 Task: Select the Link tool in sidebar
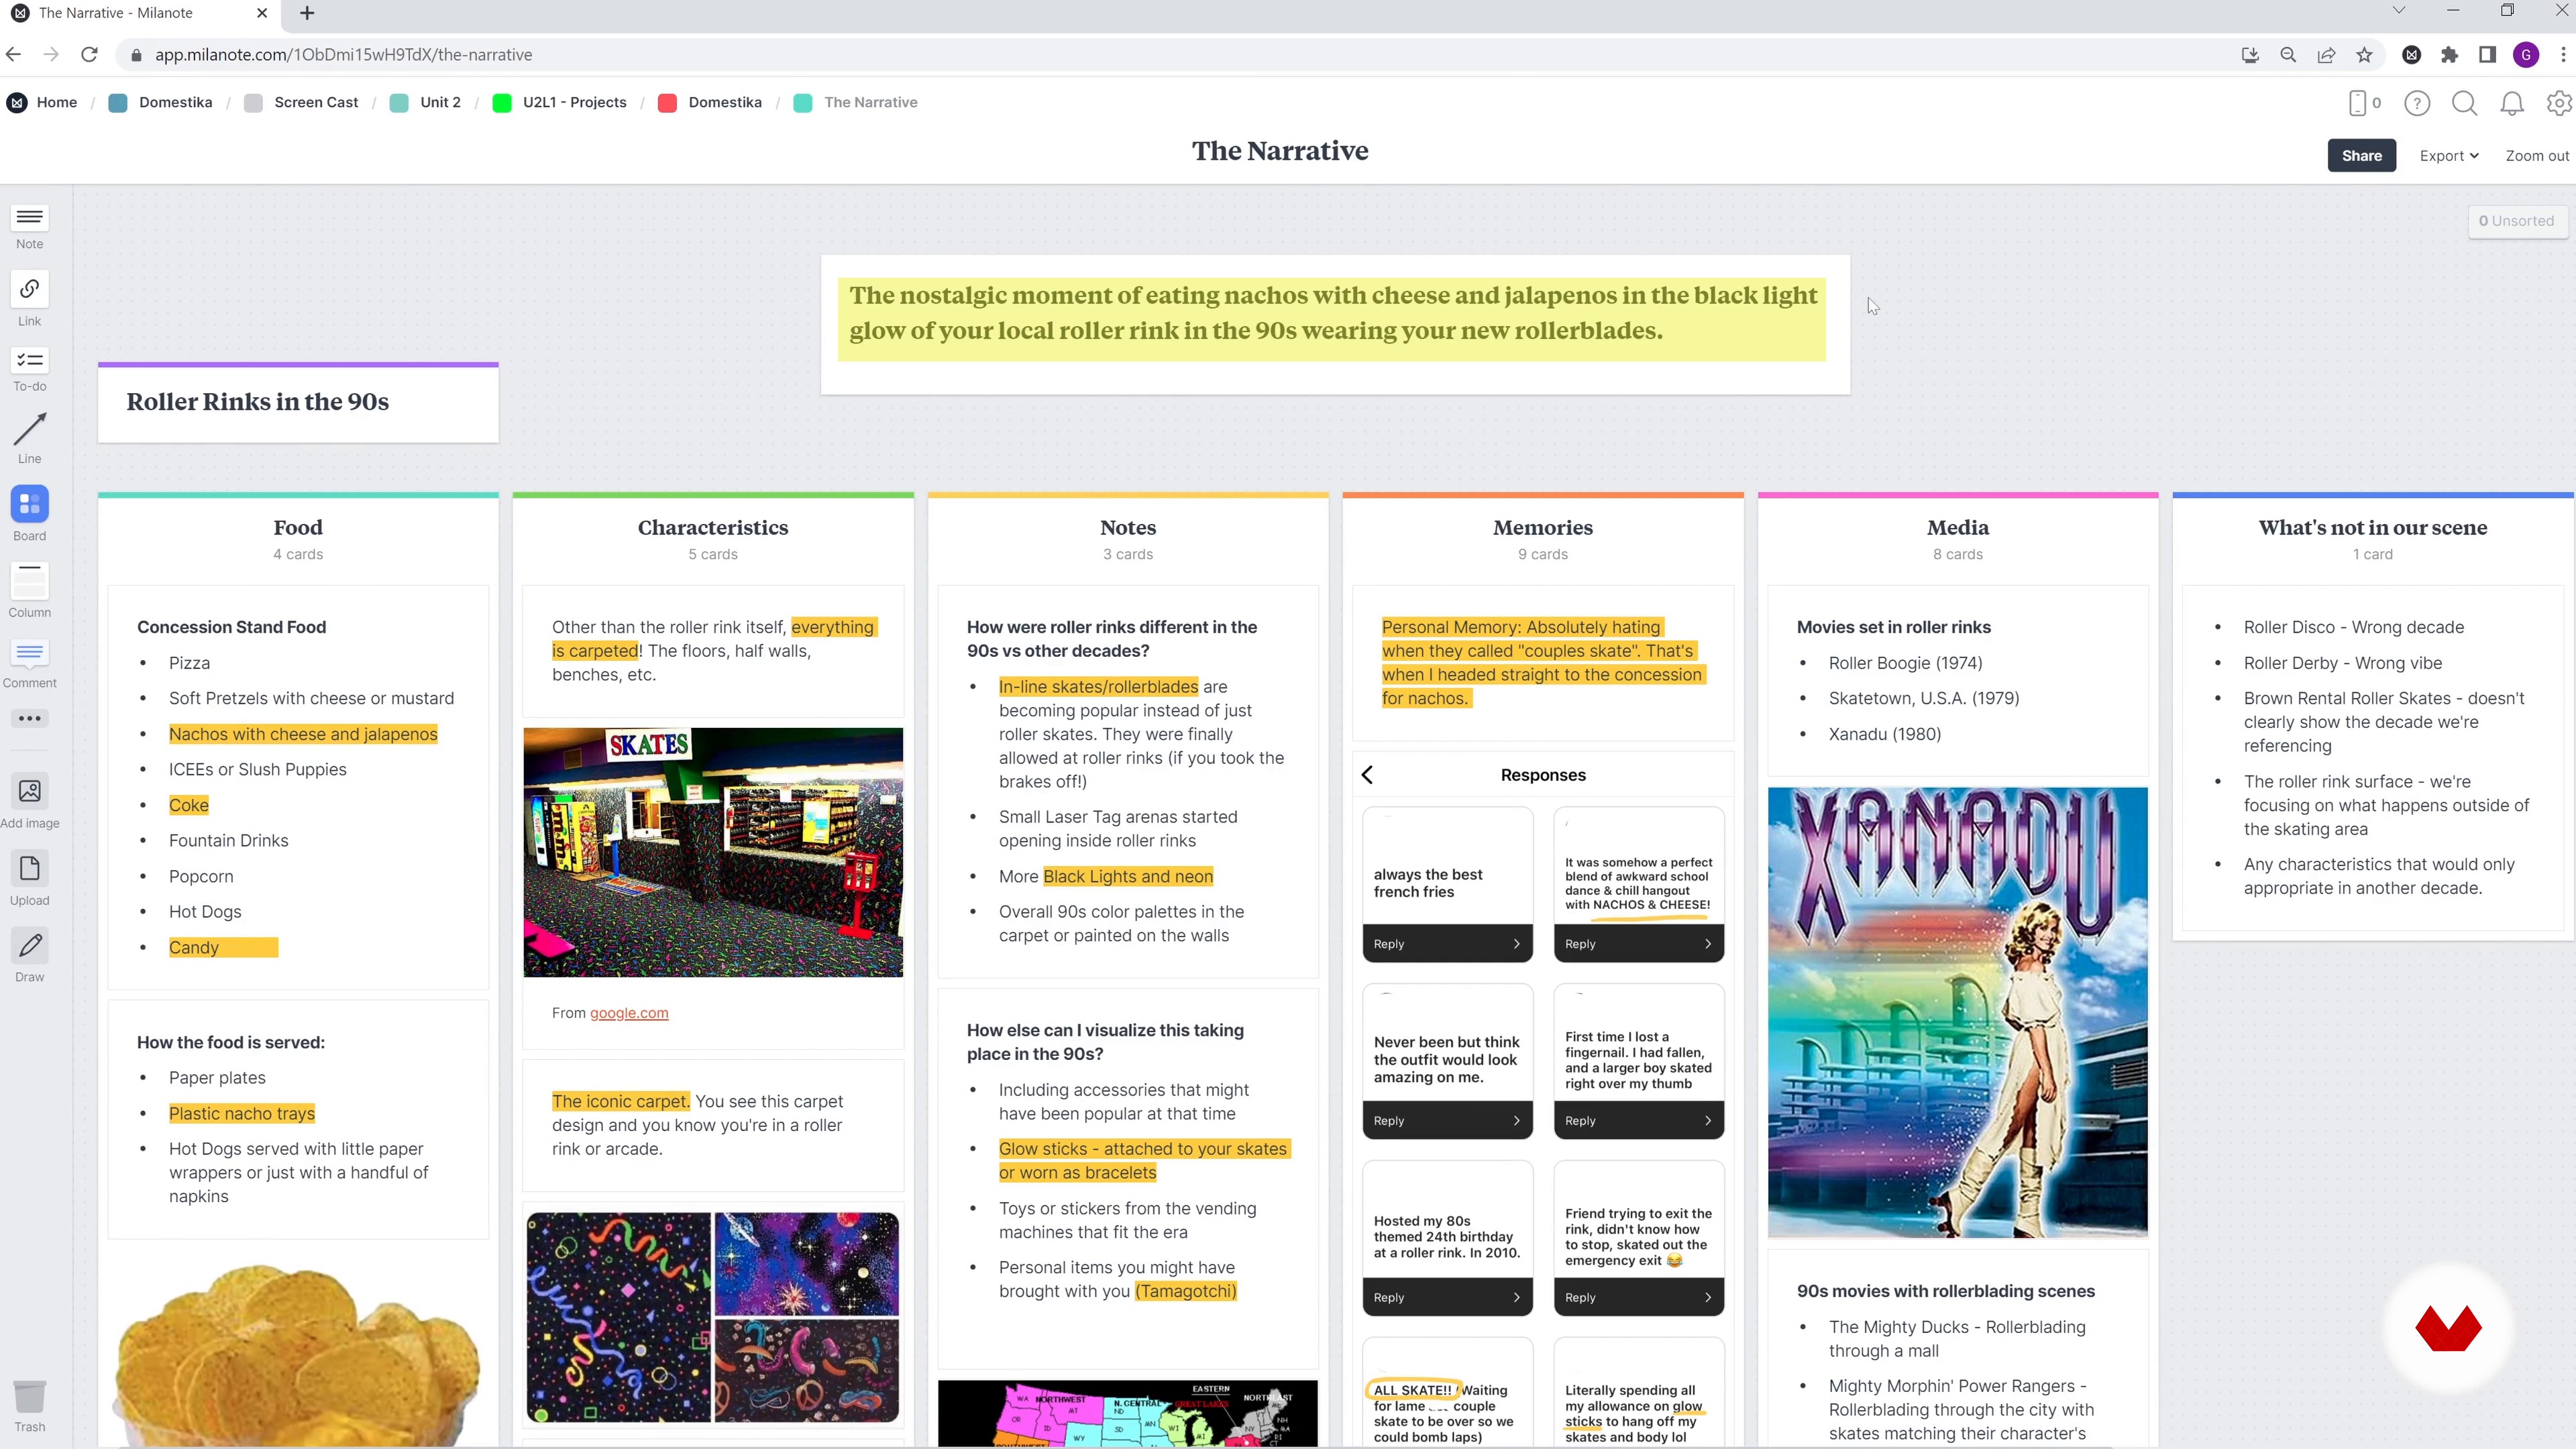point(29,299)
